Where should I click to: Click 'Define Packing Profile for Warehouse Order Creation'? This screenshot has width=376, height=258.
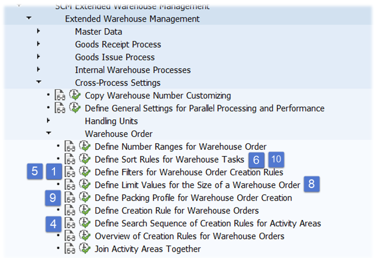coord(193,198)
